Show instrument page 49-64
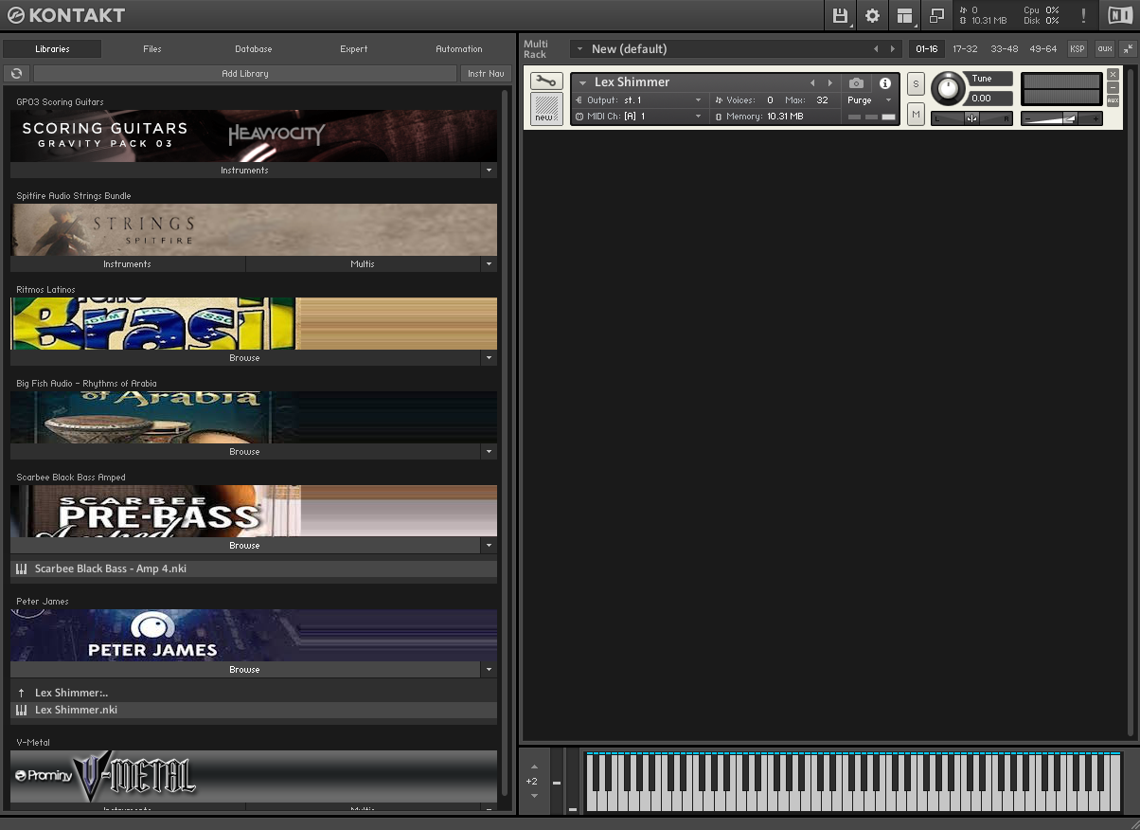Image resolution: width=1140 pixels, height=830 pixels. coord(1042,49)
